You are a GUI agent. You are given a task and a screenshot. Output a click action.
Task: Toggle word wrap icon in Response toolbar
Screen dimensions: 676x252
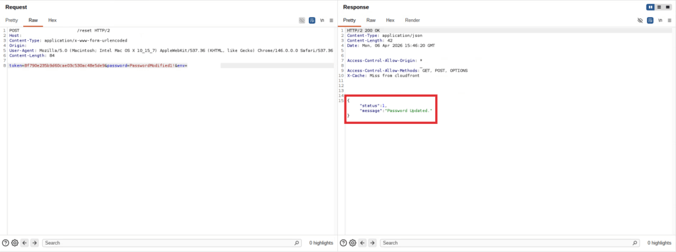coord(650,20)
